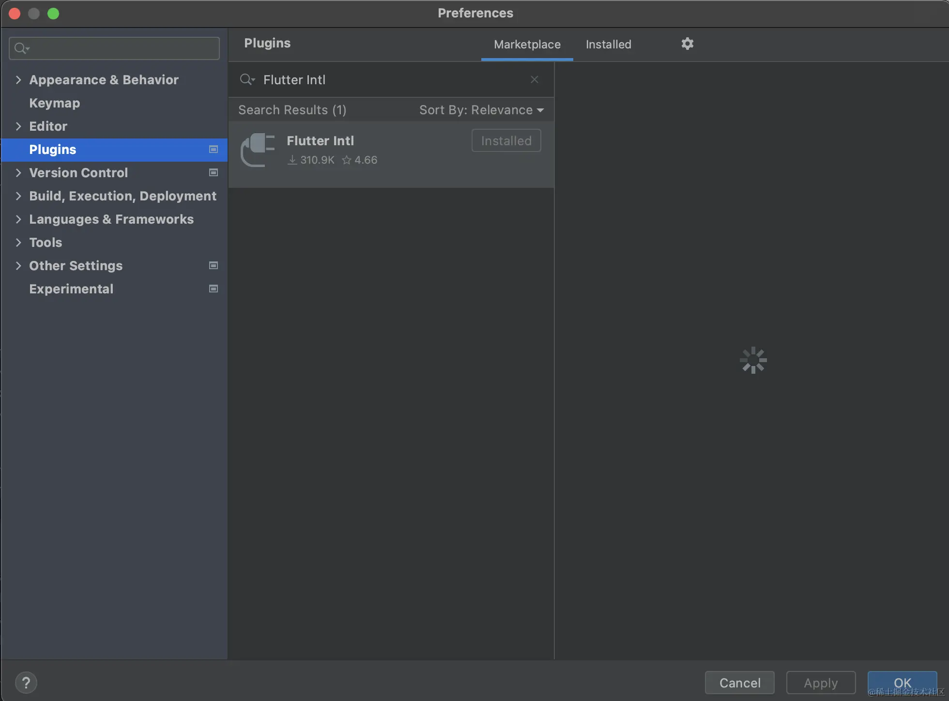
Task: Select the Marketplace tab
Action: (527, 45)
